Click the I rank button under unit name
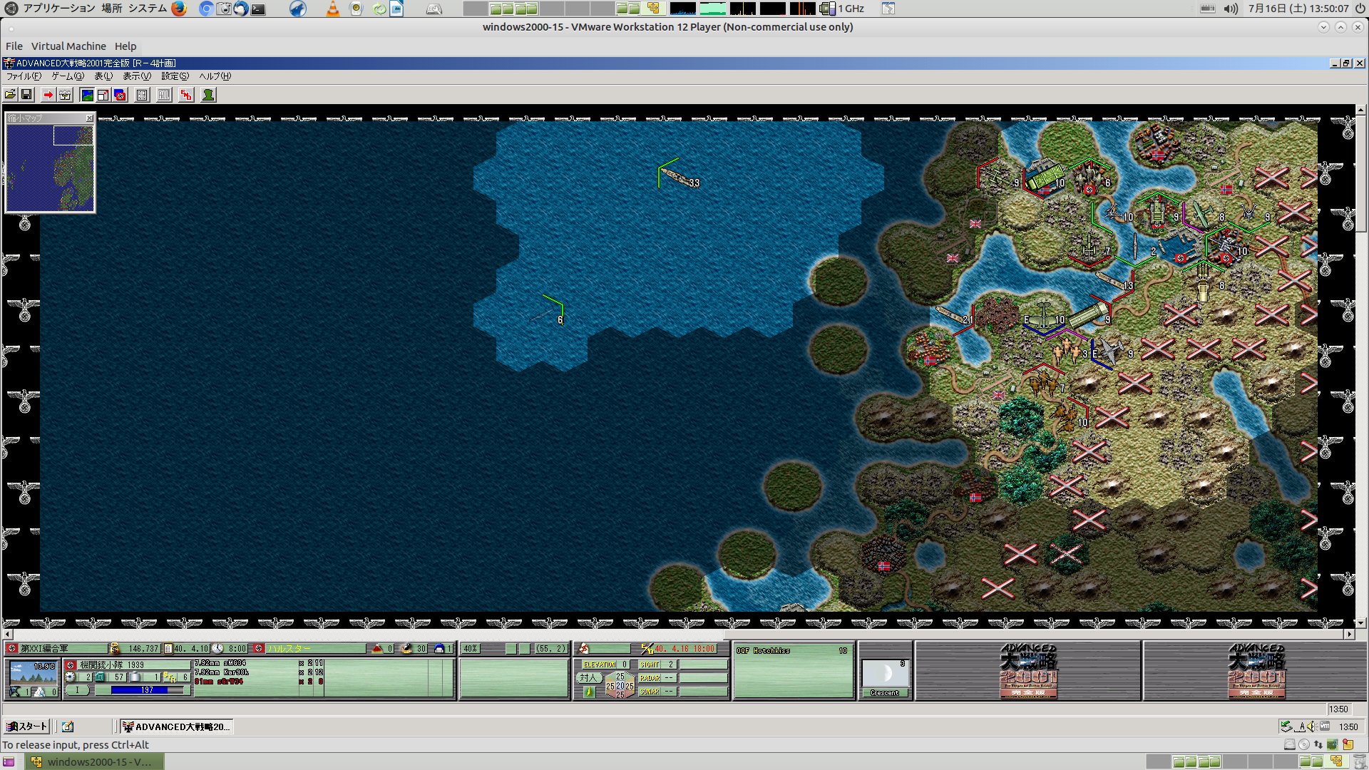 (x=78, y=690)
